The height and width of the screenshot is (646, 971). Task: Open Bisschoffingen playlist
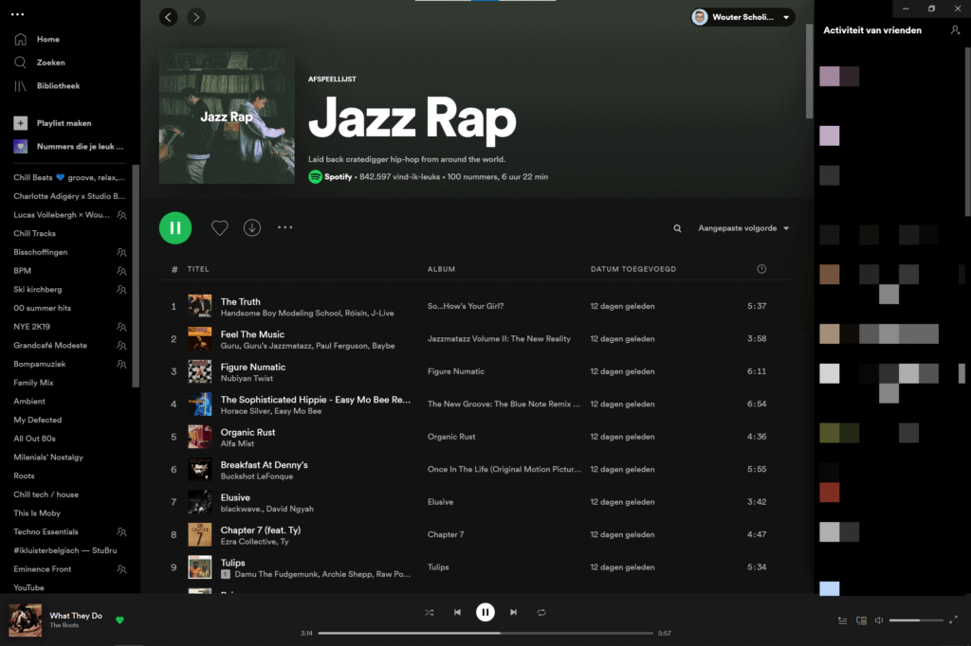pos(40,253)
